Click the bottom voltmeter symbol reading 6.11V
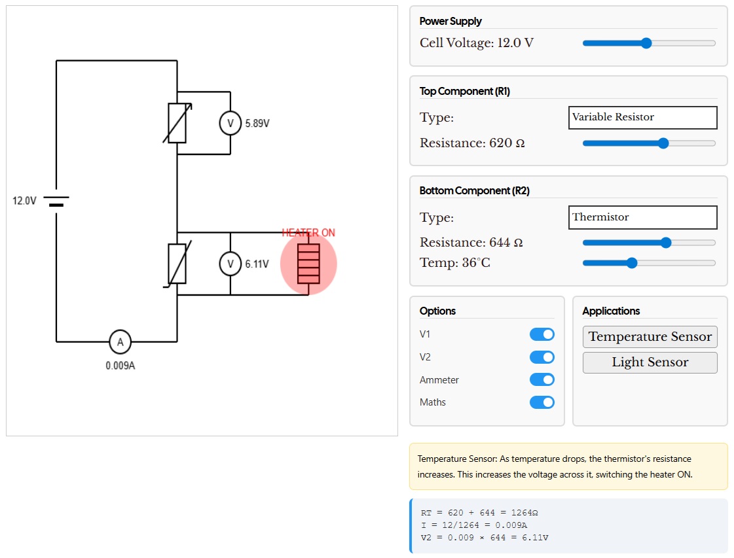The height and width of the screenshot is (558, 734). pyautogui.click(x=230, y=264)
